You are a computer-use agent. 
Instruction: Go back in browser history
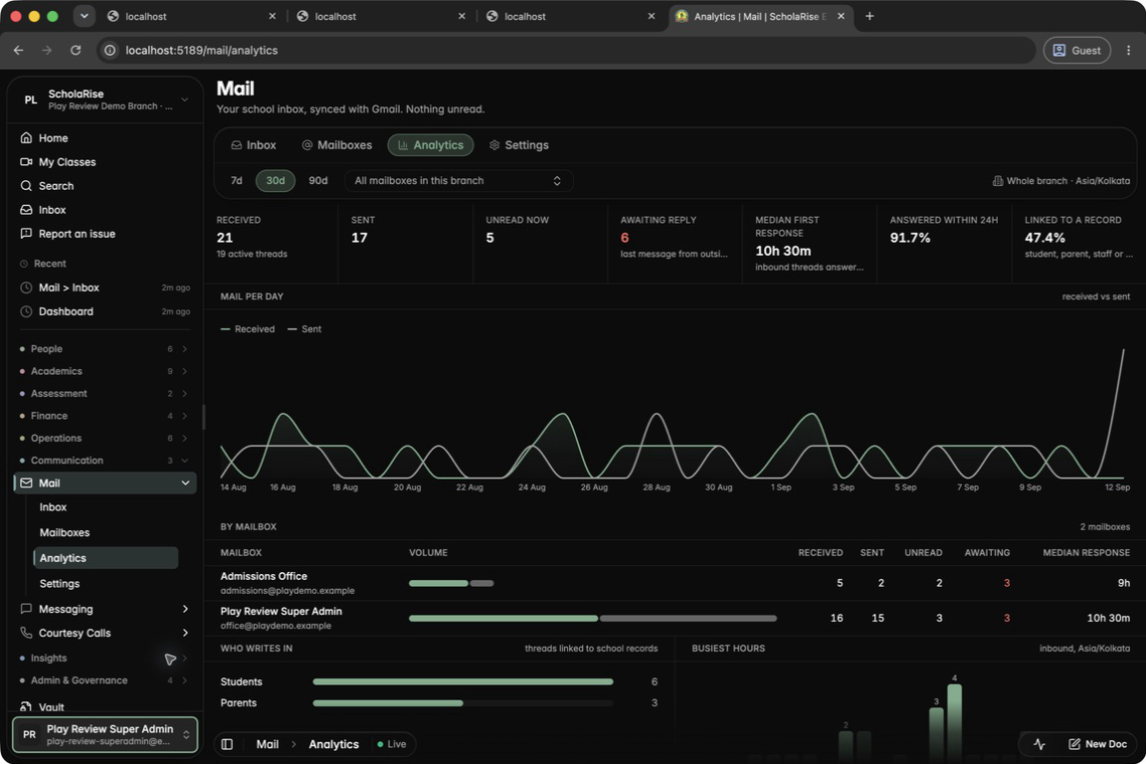[x=18, y=51]
